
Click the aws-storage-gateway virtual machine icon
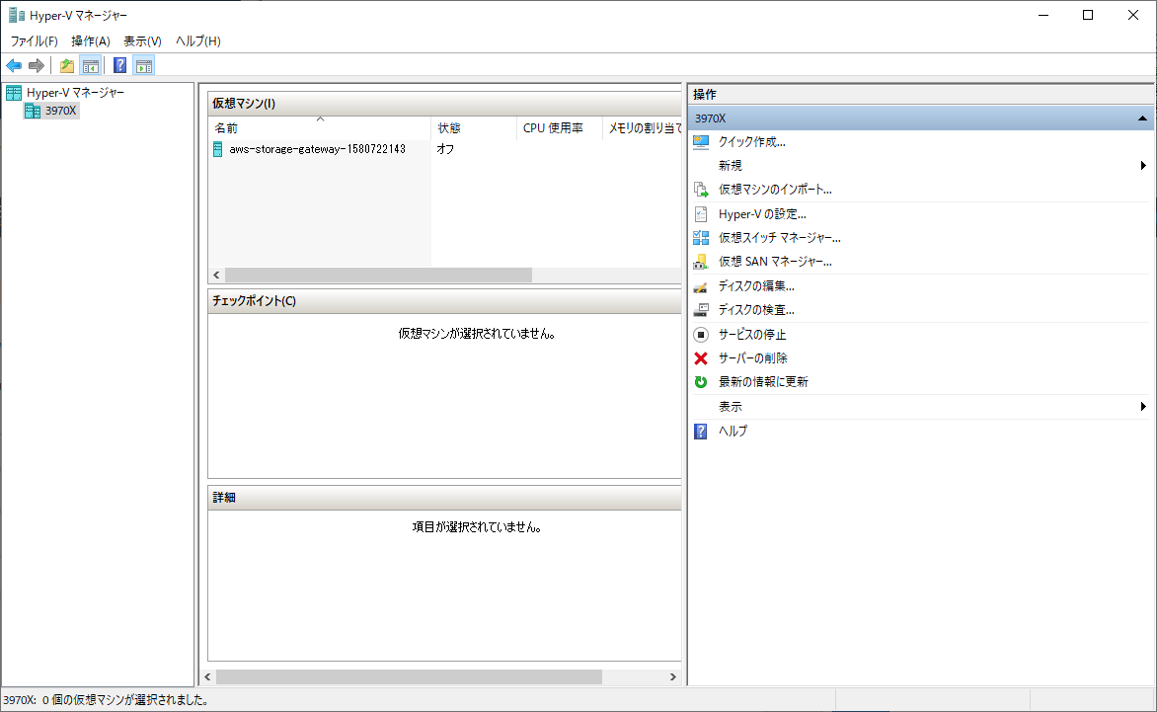[x=217, y=149]
